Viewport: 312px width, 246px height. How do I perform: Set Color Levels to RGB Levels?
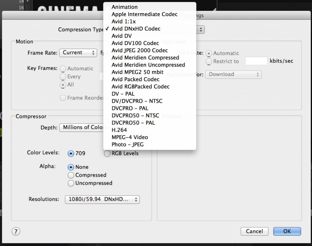tap(107, 154)
